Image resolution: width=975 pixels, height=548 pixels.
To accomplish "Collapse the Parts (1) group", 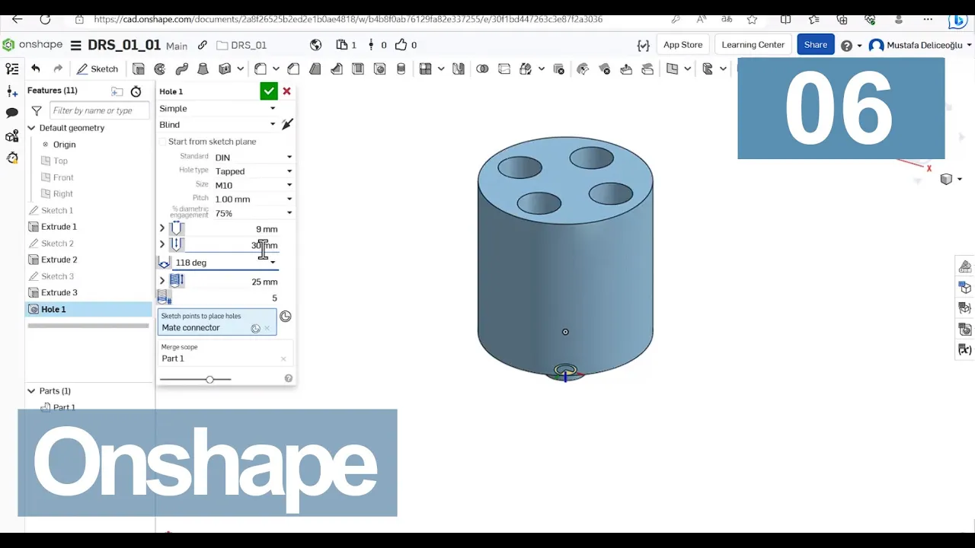I will pyautogui.click(x=31, y=390).
